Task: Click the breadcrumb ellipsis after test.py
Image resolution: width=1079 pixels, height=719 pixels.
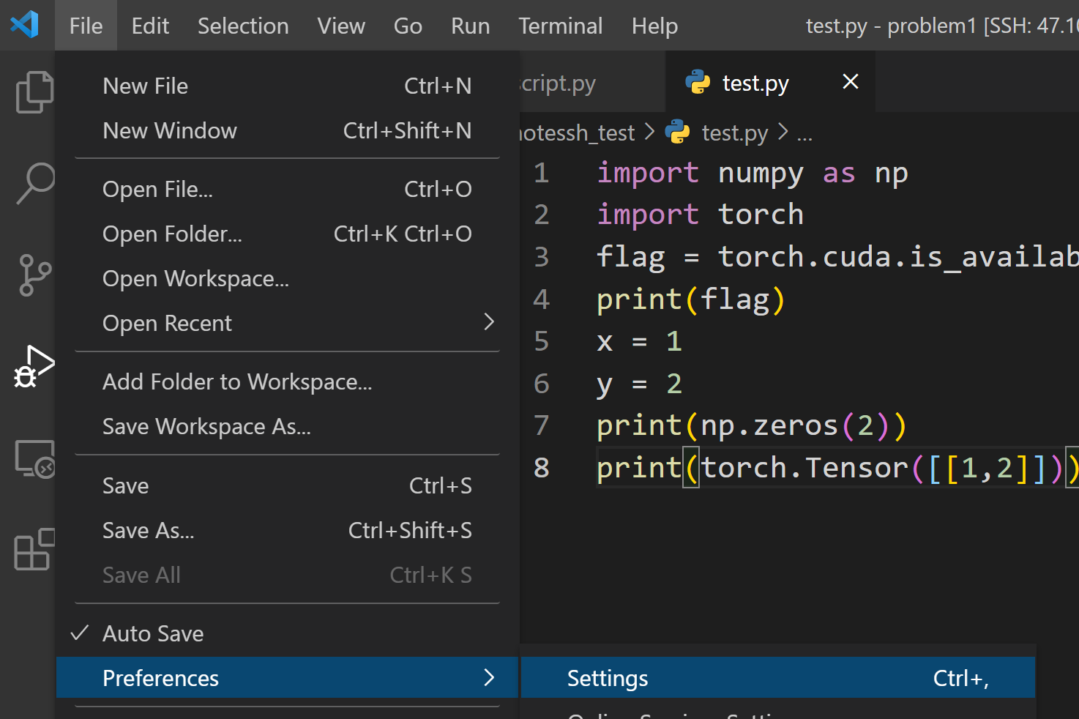Action: [804, 134]
